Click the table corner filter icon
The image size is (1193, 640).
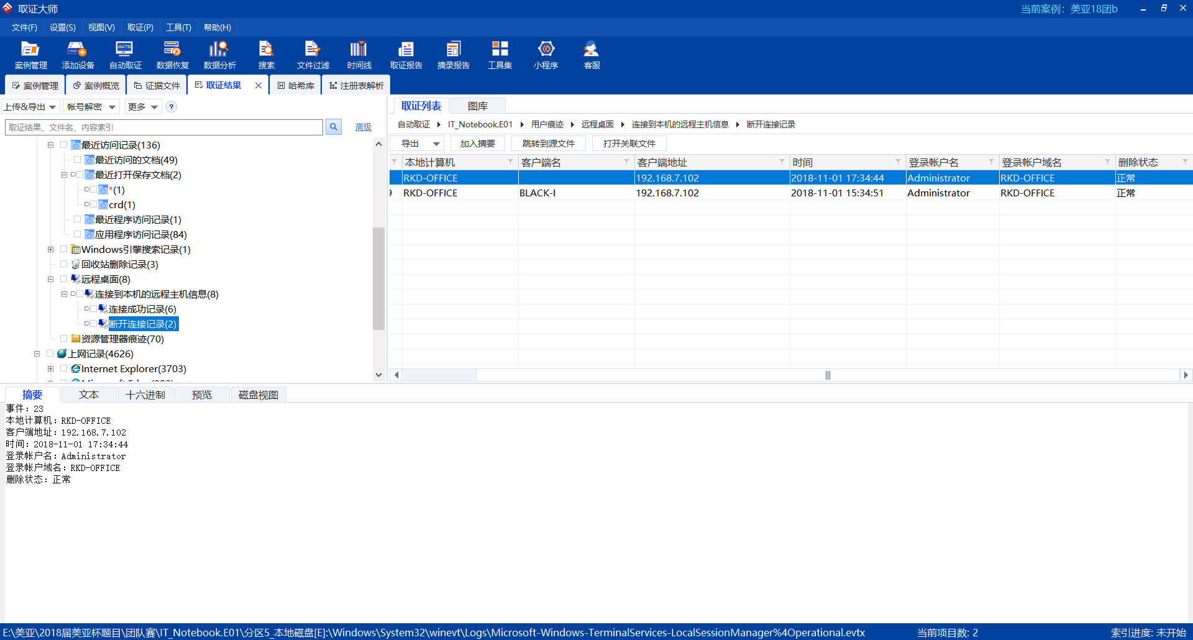click(x=394, y=162)
